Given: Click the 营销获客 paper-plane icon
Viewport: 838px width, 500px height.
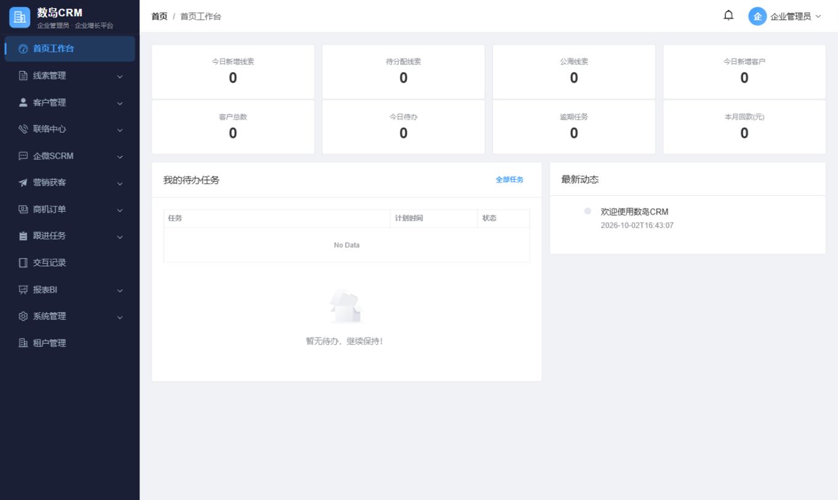Looking at the screenshot, I should 23,183.
